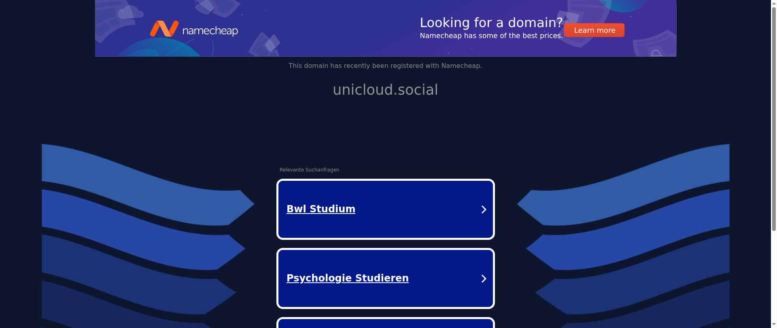Click the scrollbar up arrow

tap(774, 2)
